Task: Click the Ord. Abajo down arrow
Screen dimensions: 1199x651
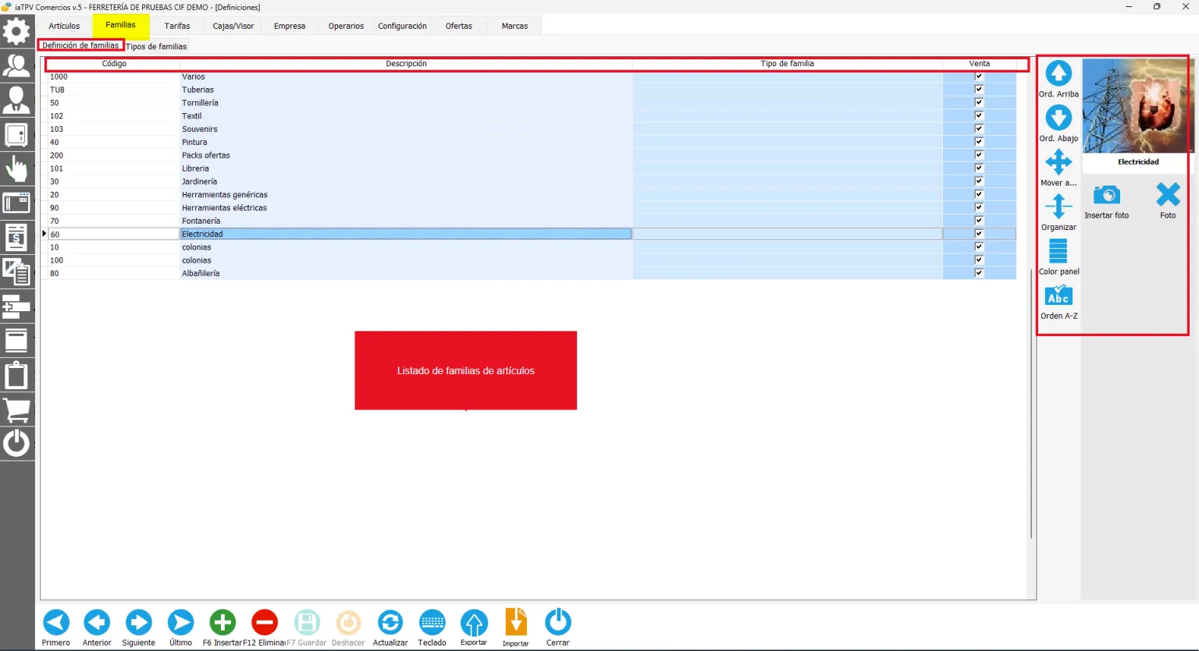Action: click(x=1058, y=118)
